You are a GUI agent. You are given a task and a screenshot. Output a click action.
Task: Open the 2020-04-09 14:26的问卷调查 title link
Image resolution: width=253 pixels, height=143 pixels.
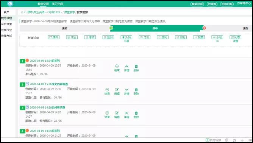coord(47,107)
